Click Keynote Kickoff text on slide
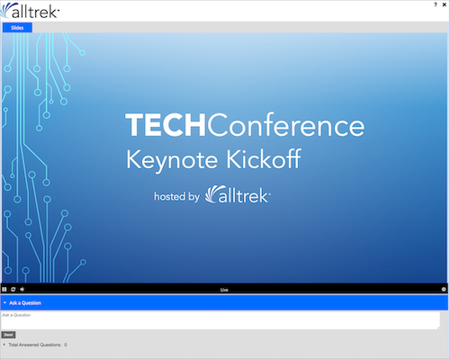Viewport: 450px width, 359px height. click(213, 160)
